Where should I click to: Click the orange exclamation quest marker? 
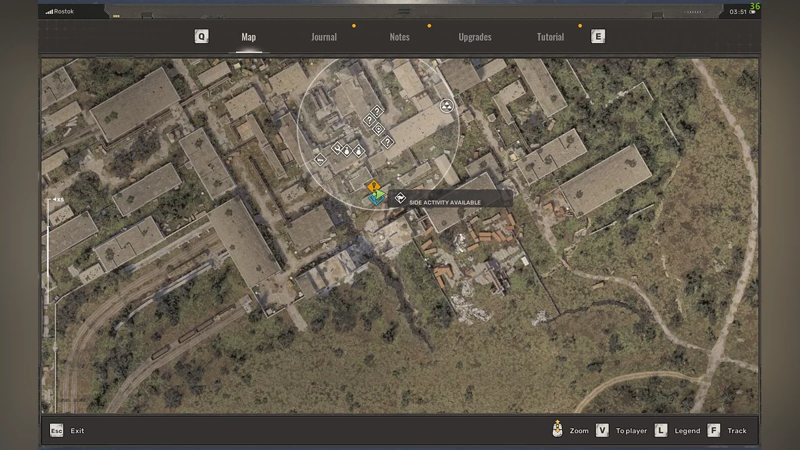tap(374, 187)
